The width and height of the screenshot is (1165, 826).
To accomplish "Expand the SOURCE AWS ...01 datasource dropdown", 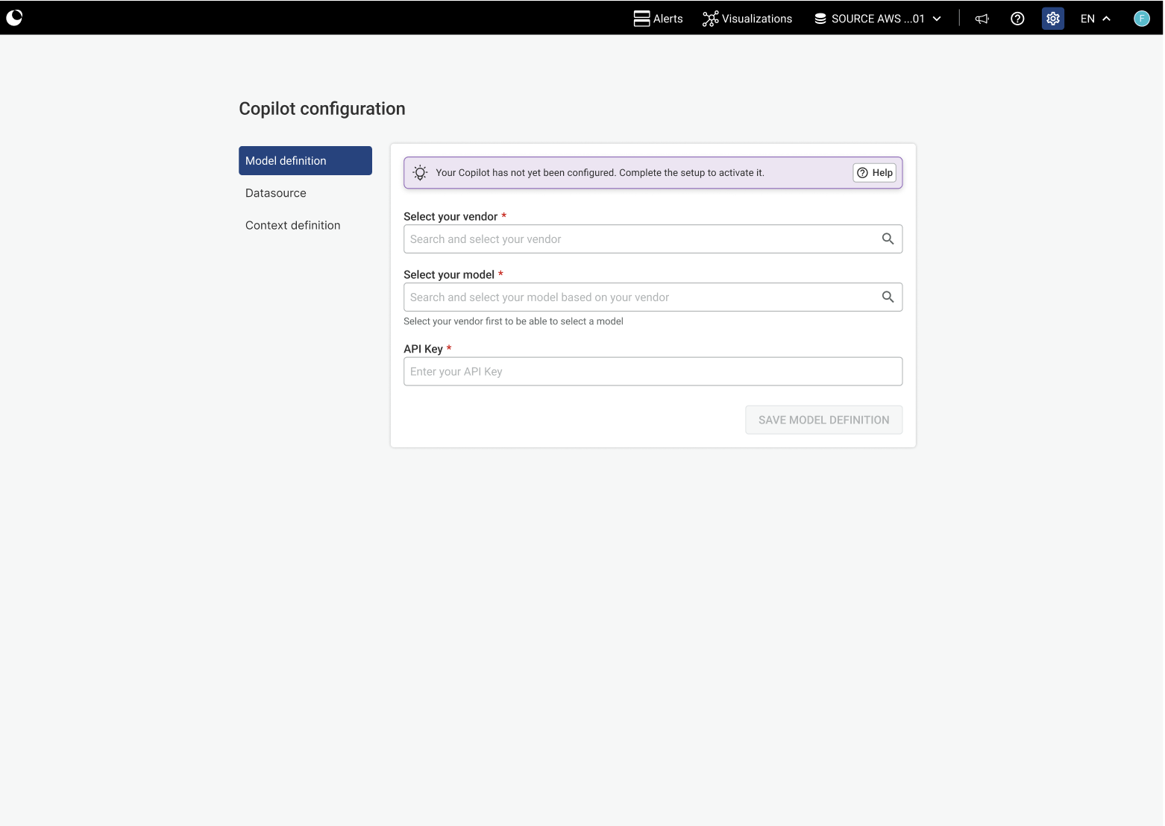I will (878, 19).
